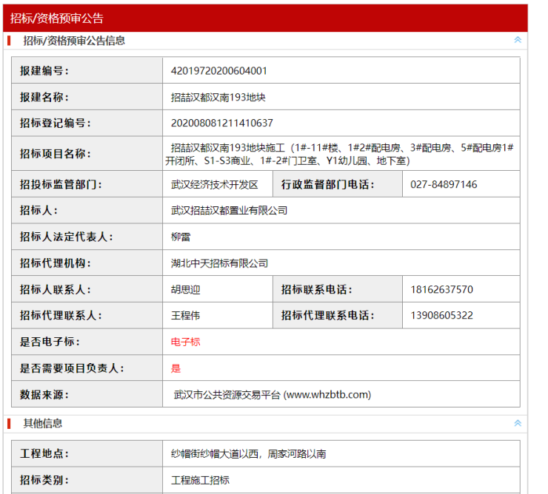Collapse the 招标/资格预审公告信息 section chevron

[518, 40]
